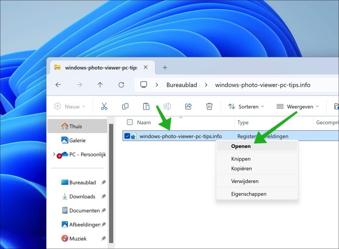Click the Cut scissors icon
339x249 pixels.
point(104,106)
